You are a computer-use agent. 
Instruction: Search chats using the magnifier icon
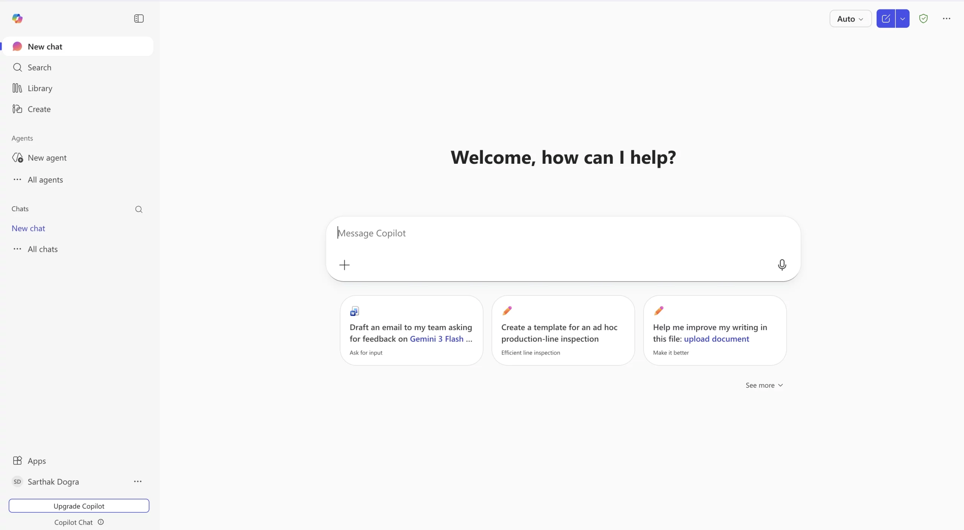point(139,209)
